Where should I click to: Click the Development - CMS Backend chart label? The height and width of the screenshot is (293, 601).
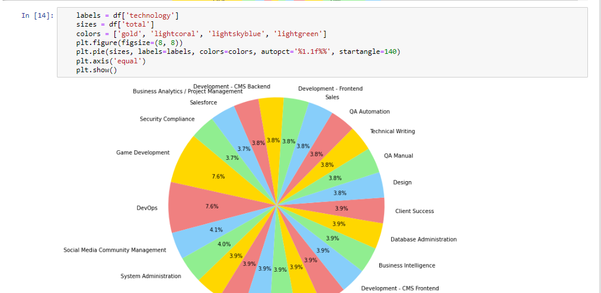click(232, 86)
